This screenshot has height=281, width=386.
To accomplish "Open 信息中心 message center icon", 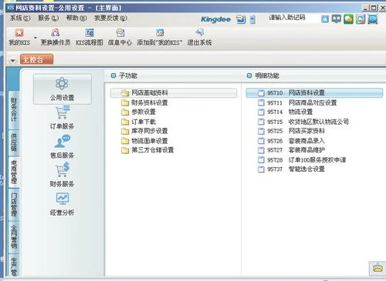I will tap(120, 32).
